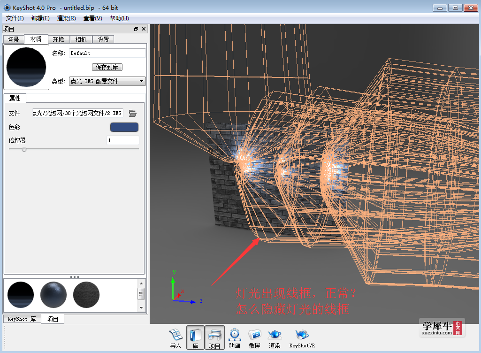Switch to the 场景 tab
Screen dimensions: 481x353
point(14,39)
